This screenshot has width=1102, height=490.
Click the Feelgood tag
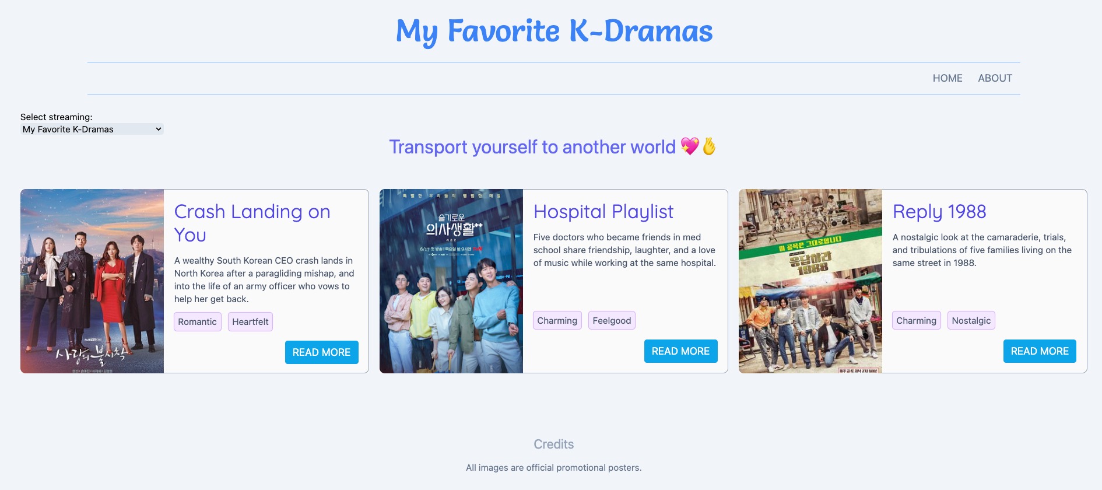(612, 321)
